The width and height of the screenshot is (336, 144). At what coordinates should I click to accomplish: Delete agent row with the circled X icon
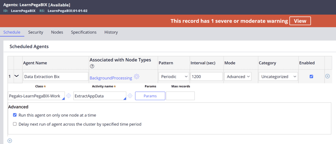(x=327, y=76)
